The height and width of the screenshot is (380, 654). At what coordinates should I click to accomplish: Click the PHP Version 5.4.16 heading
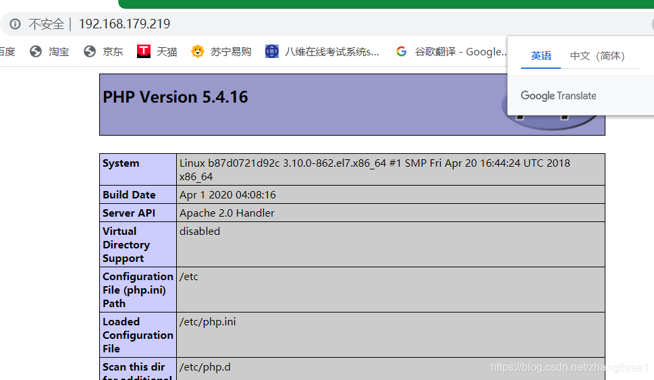coord(175,97)
